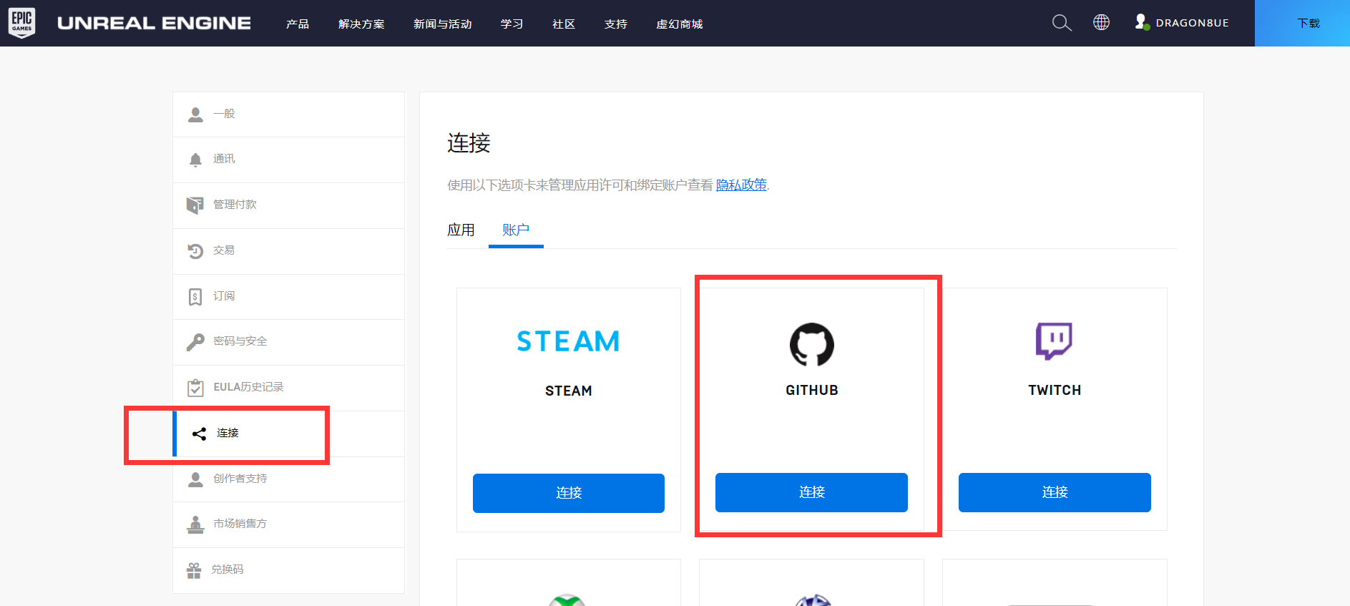Click the Twitch logo
Screen dimensions: 1350x606
tap(1055, 341)
